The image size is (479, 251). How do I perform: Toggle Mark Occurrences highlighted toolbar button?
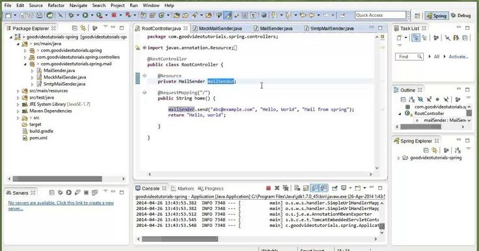(x=228, y=15)
